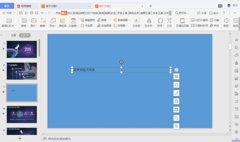Click the top icon in floating text toolbar

[176, 77]
